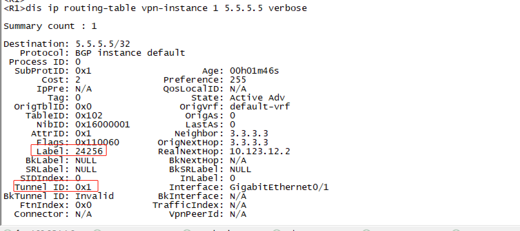Click the Summary count line
The image size is (520, 231).
click(x=50, y=26)
